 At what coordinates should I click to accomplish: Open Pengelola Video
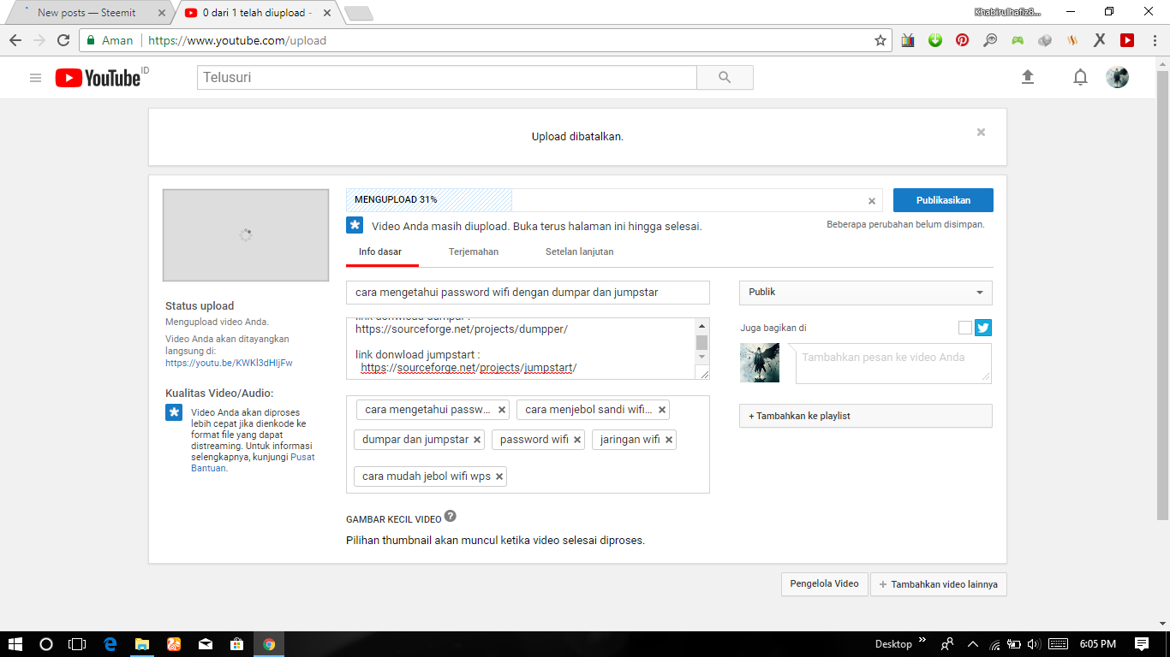point(824,584)
